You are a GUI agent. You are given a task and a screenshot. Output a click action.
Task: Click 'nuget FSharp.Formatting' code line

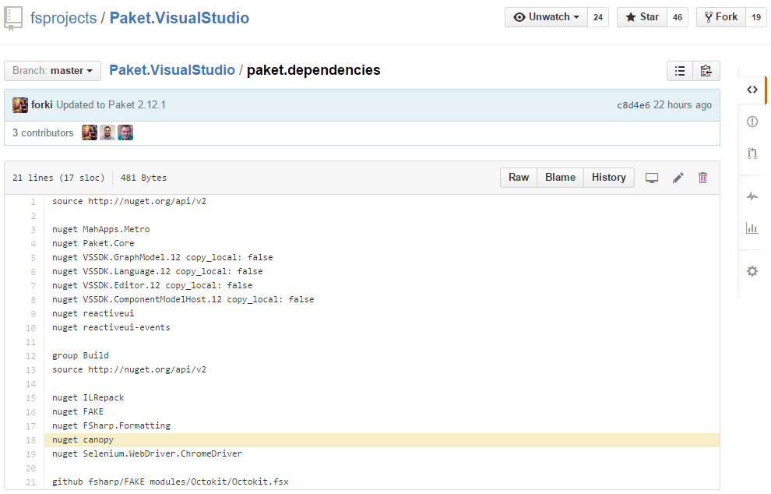(111, 425)
